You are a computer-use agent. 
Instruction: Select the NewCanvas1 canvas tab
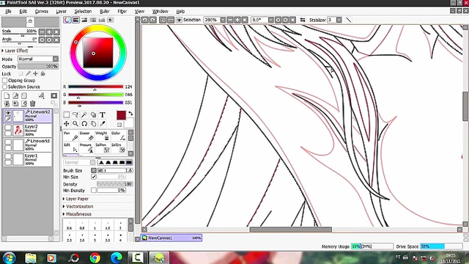[171, 238]
